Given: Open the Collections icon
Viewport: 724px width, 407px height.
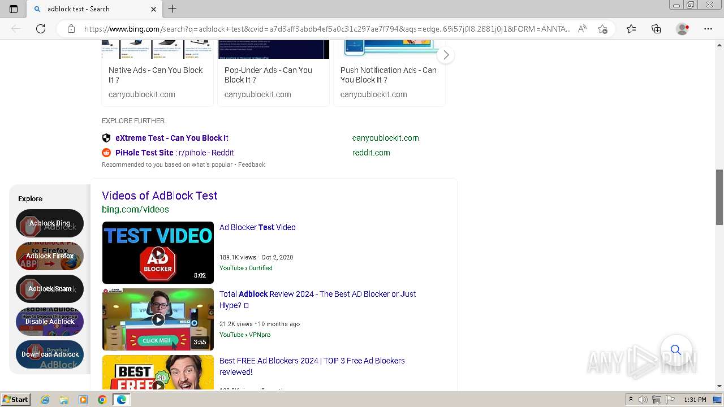Looking at the screenshot, I should click(656, 29).
